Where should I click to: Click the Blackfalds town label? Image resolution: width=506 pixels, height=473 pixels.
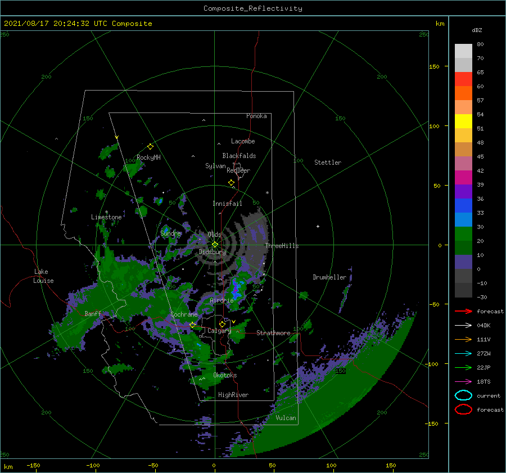pos(239,156)
